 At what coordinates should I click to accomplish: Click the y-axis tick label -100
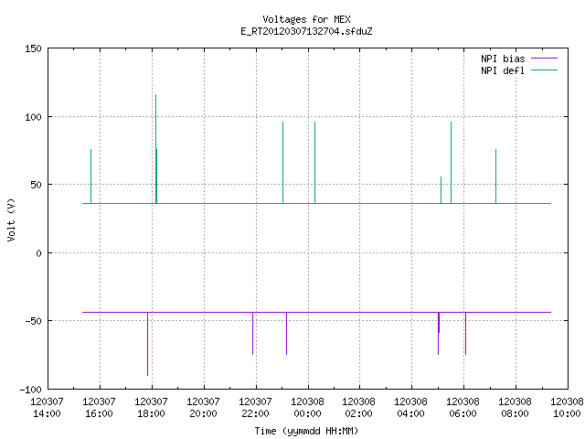point(30,390)
